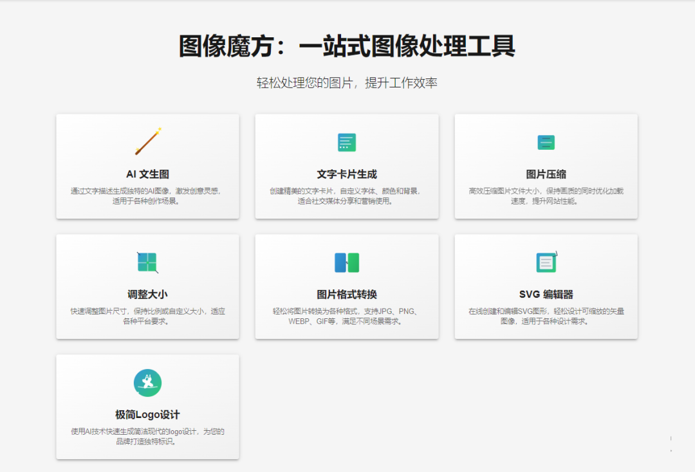The image size is (695, 472).
Task: Click the 图片格式转换 dual-panel icon
Action: [346, 262]
